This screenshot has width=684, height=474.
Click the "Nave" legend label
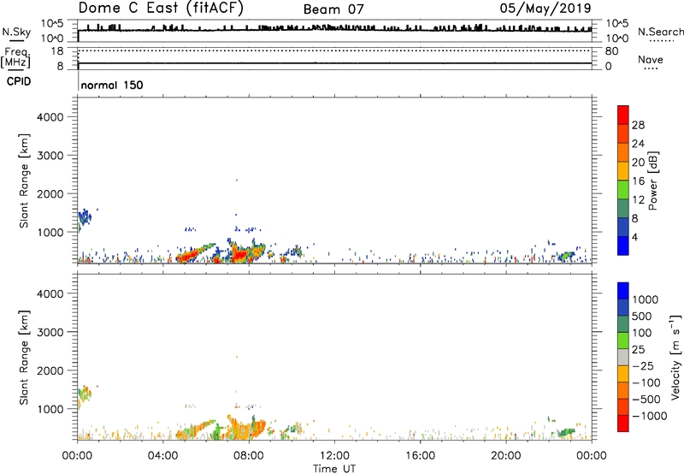tap(651, 59)
